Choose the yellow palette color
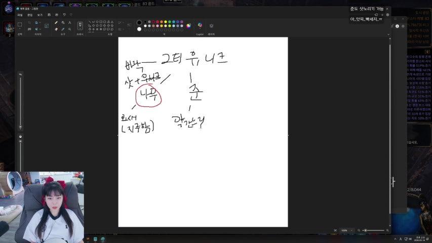This screenshot has width=432, height=243. tap(166, 22)
